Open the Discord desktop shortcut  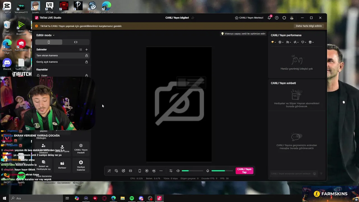click(7, 64)
